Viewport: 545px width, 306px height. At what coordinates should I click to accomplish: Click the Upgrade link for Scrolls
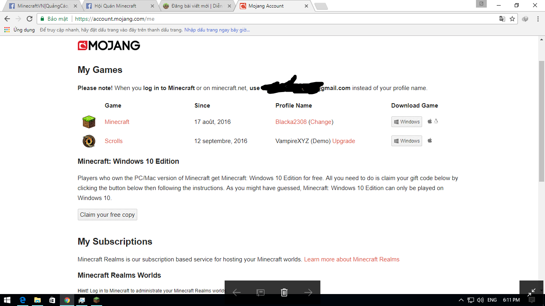coord(344,141)
